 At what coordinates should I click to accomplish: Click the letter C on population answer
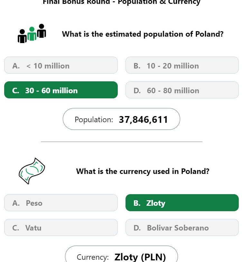[x=15, y=91]
